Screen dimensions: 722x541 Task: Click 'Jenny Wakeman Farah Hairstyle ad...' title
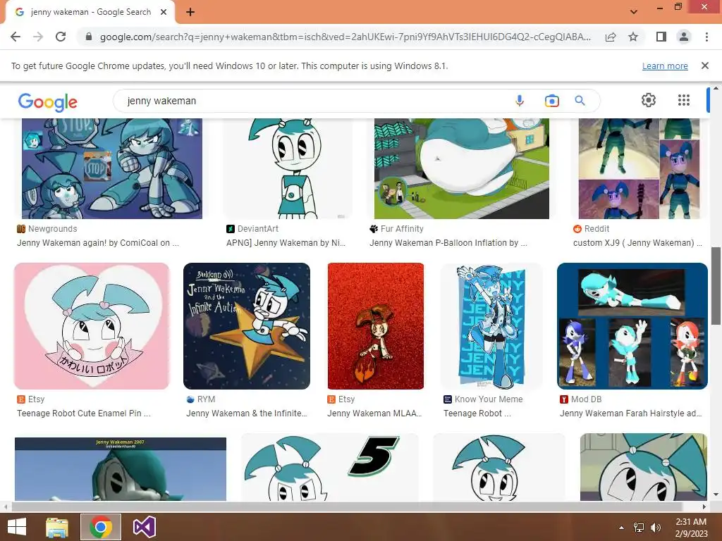[x=631, y=413]
